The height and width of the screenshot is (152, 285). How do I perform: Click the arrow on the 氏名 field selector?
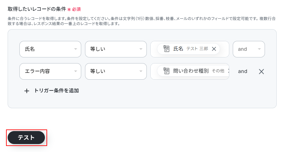click(75, 49)
